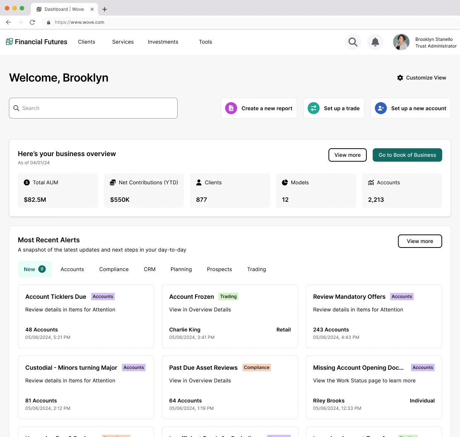Click the blue new account icon
Image resolution: width=460 pixels, height=437 pixels.
(381, 108)
